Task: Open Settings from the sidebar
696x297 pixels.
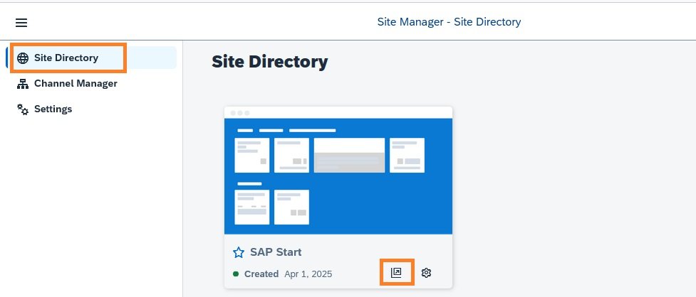Action: tap(91, 109)
